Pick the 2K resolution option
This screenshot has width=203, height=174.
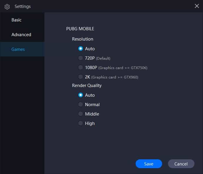80,77
